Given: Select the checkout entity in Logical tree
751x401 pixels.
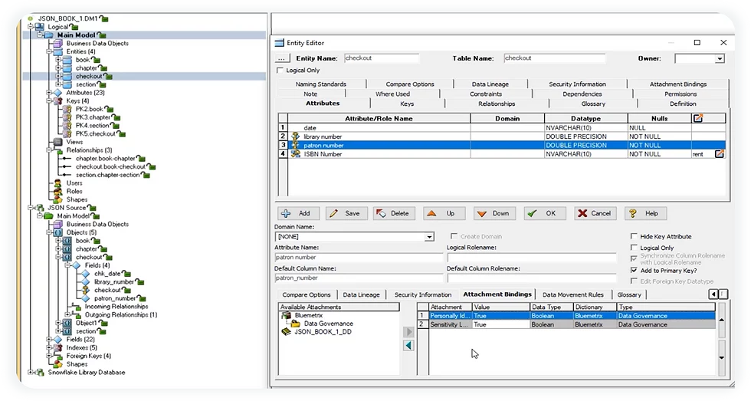Looking at the screenshot, I should (x=89, y=76).
